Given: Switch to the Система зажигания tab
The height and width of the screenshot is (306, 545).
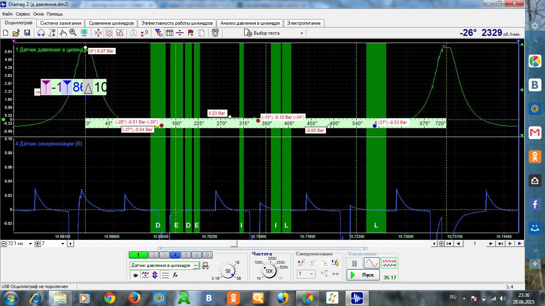Looking at the screenshot, I should [x=61, y=23].
